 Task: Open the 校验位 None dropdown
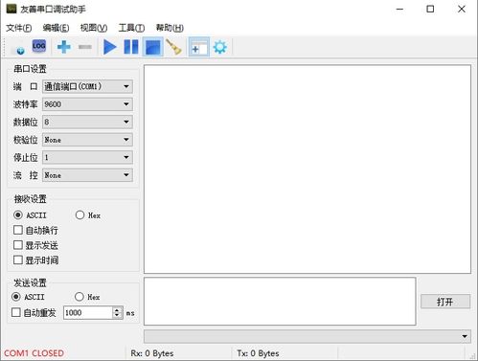(x=87, y=140)
